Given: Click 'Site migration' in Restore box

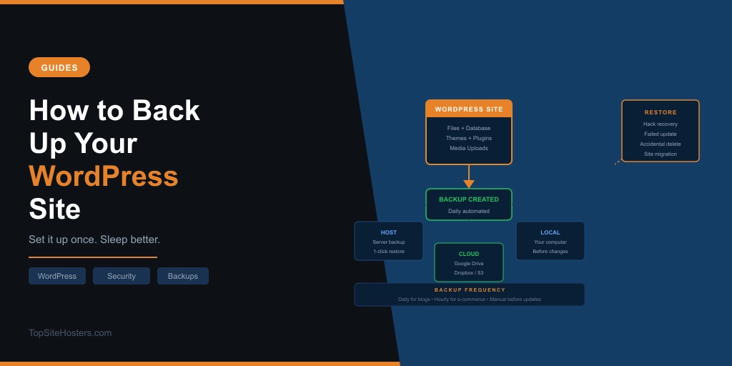Looking at the screenshot, I should (661, 154).
